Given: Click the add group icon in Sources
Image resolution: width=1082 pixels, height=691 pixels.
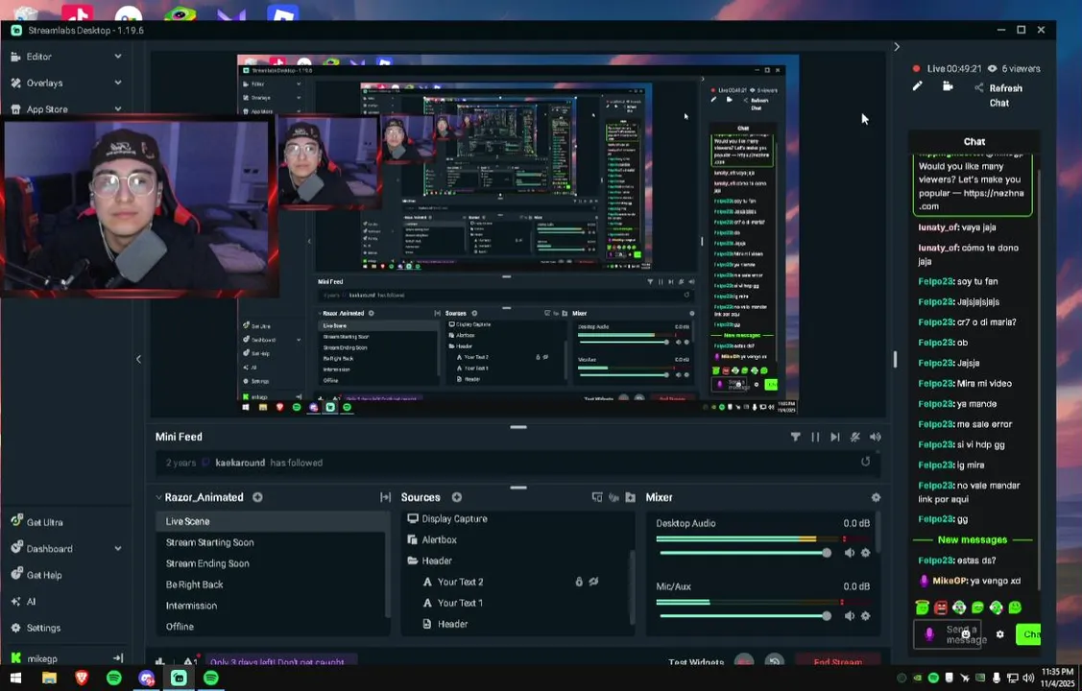Looking at the screenshot, I should [x=597, y=497].
